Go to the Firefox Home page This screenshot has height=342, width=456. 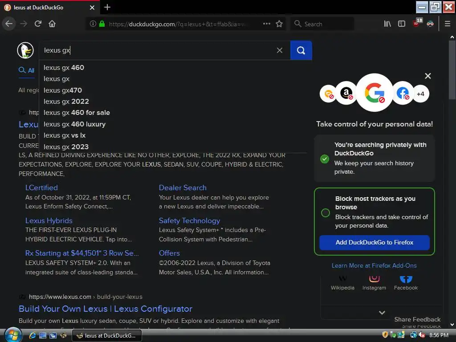(x=52, y=24)
